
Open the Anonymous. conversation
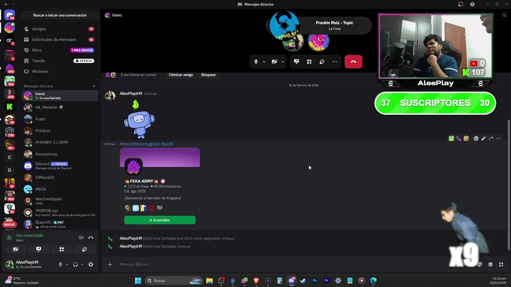point(60,154)
